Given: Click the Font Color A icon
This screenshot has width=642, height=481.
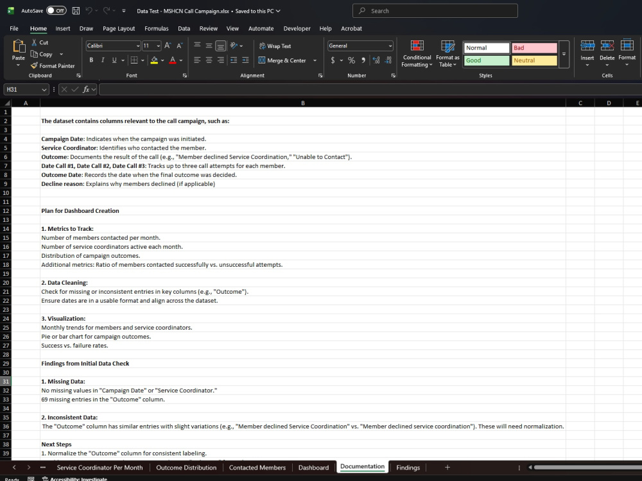Looking at the screenshot, I should 173,60.
